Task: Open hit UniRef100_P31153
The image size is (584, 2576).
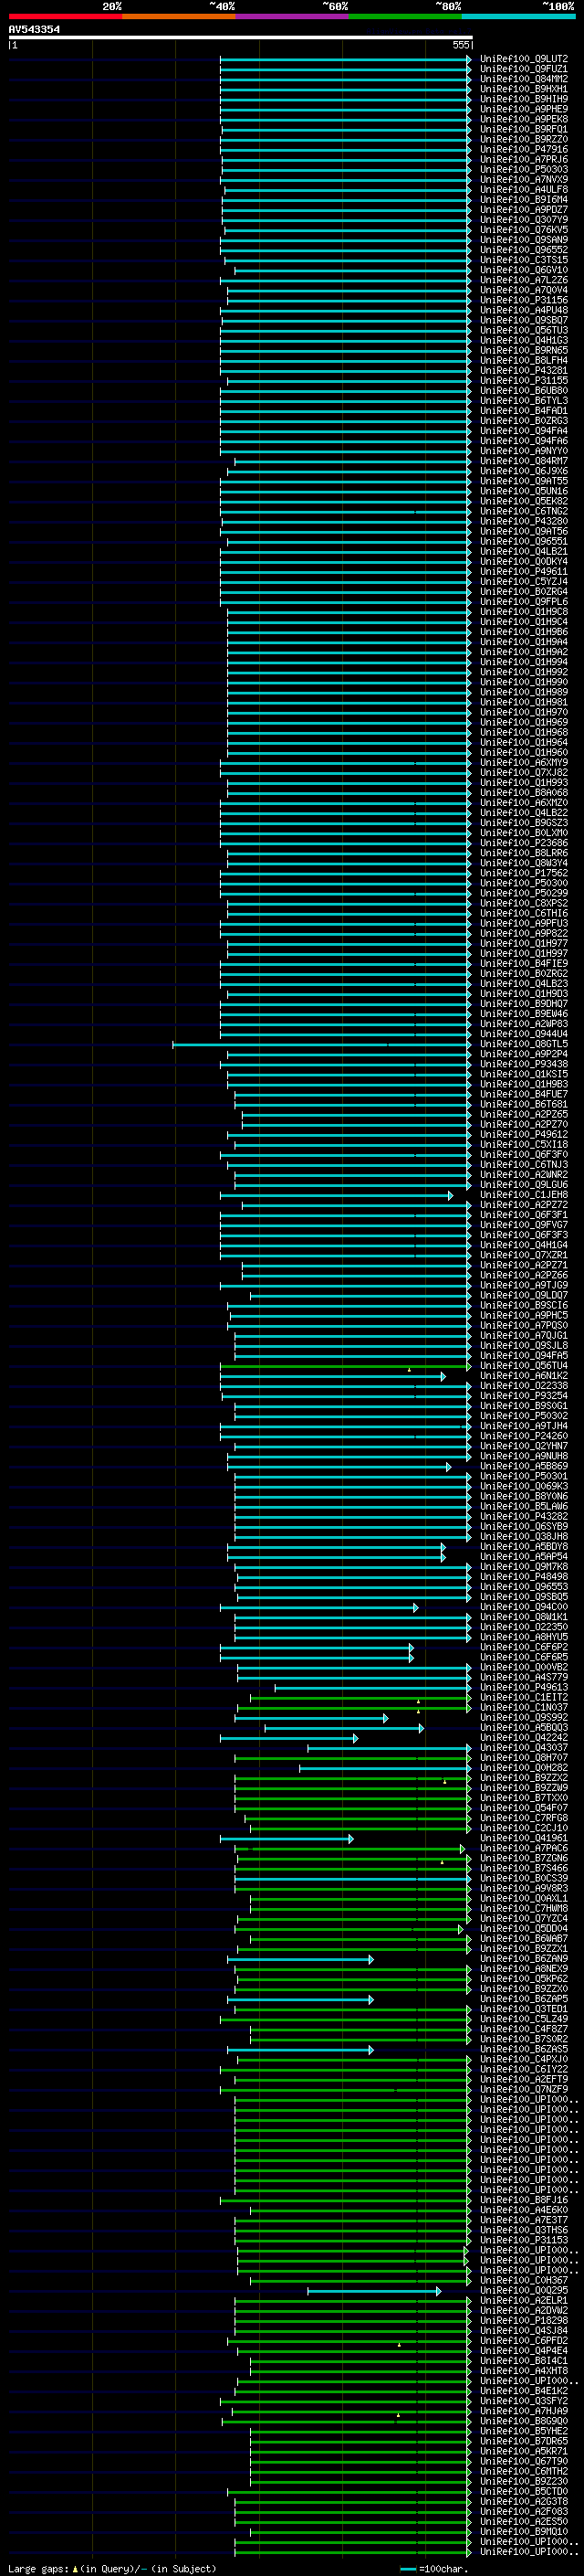Action: (524, 2240)
